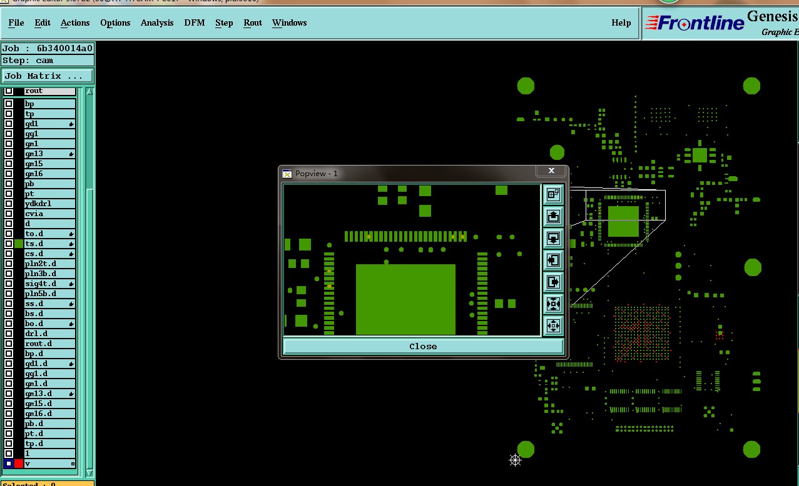Select layer name pt.d
The height and width of the screenshot is (486, 799).
point(50,434)
